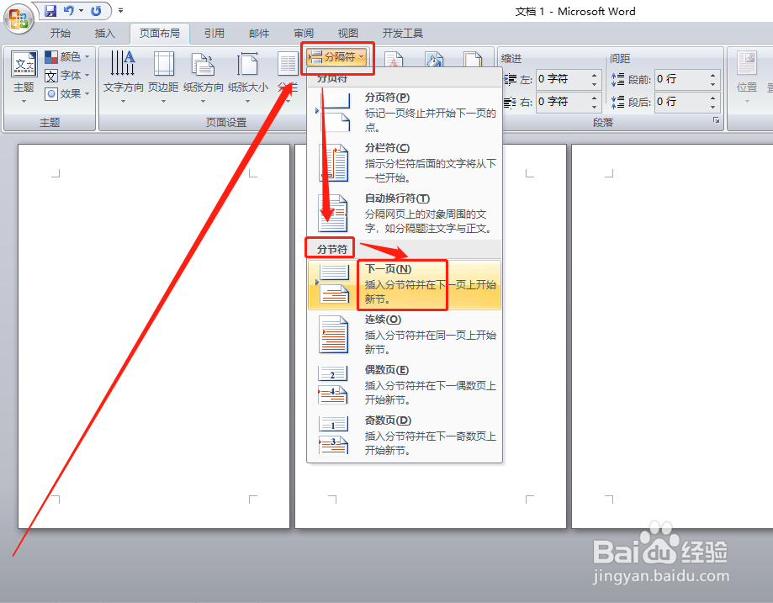The image size is (773, 603).
Task: Open theme 字体 dropdown
Action: tap(67, 76)
